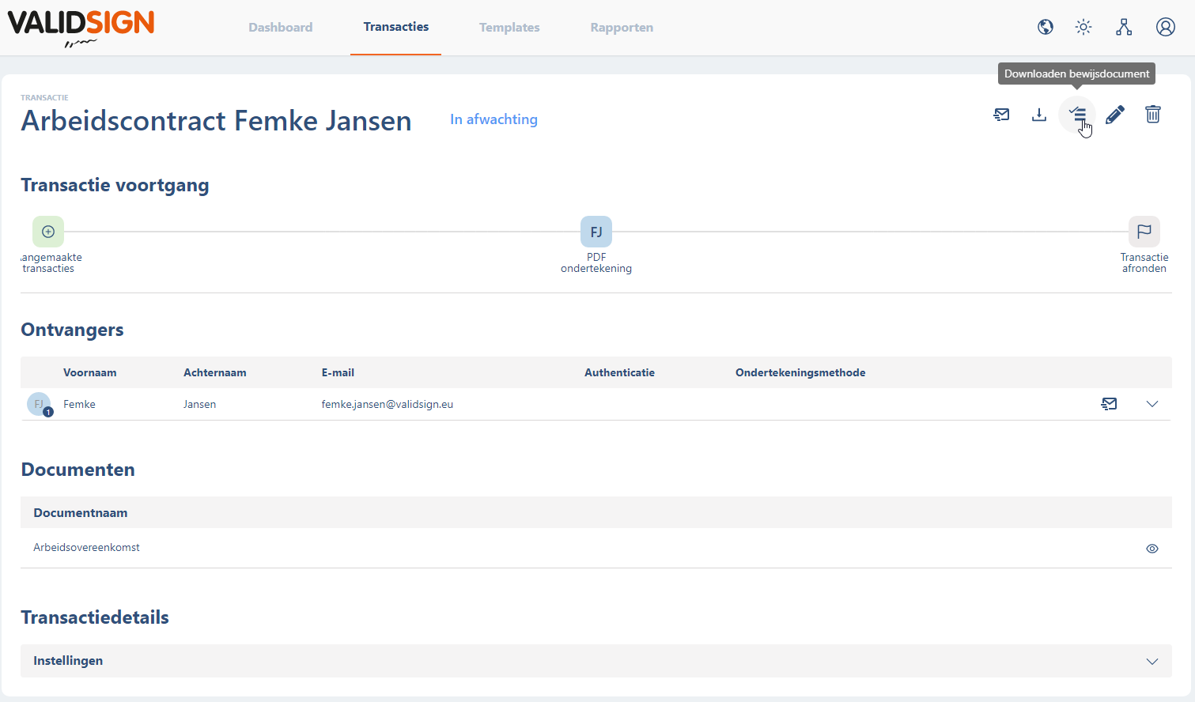This screenshot has width=1195, height=702.
Task: Open the Dashboard tab
Action: tap(281, 28)
